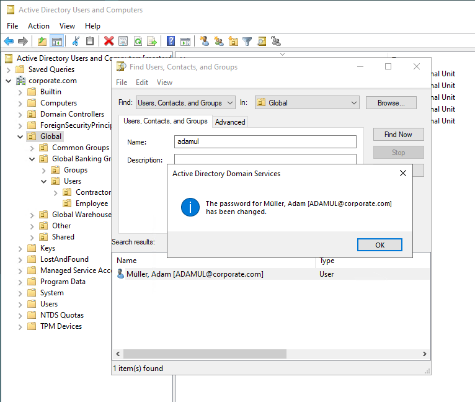Click the Name input field containing adamul
475x402 pixels.
coord(265,141)
